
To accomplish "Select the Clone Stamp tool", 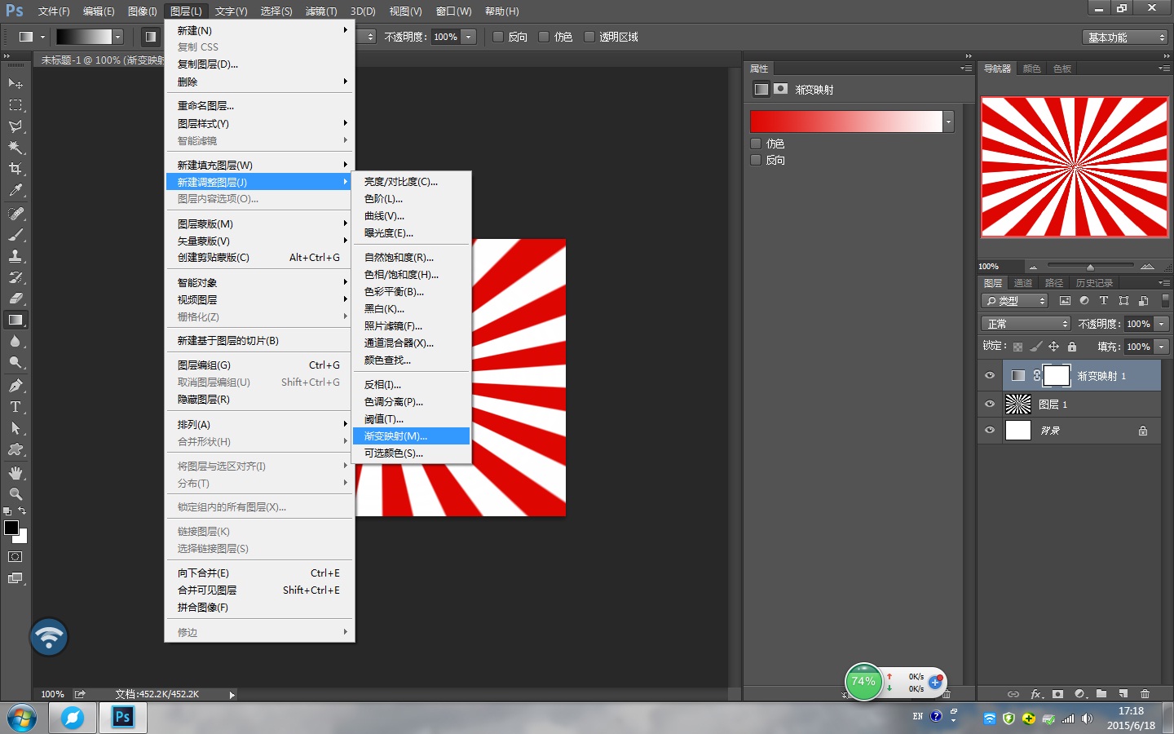I will [x=15, y=256].
